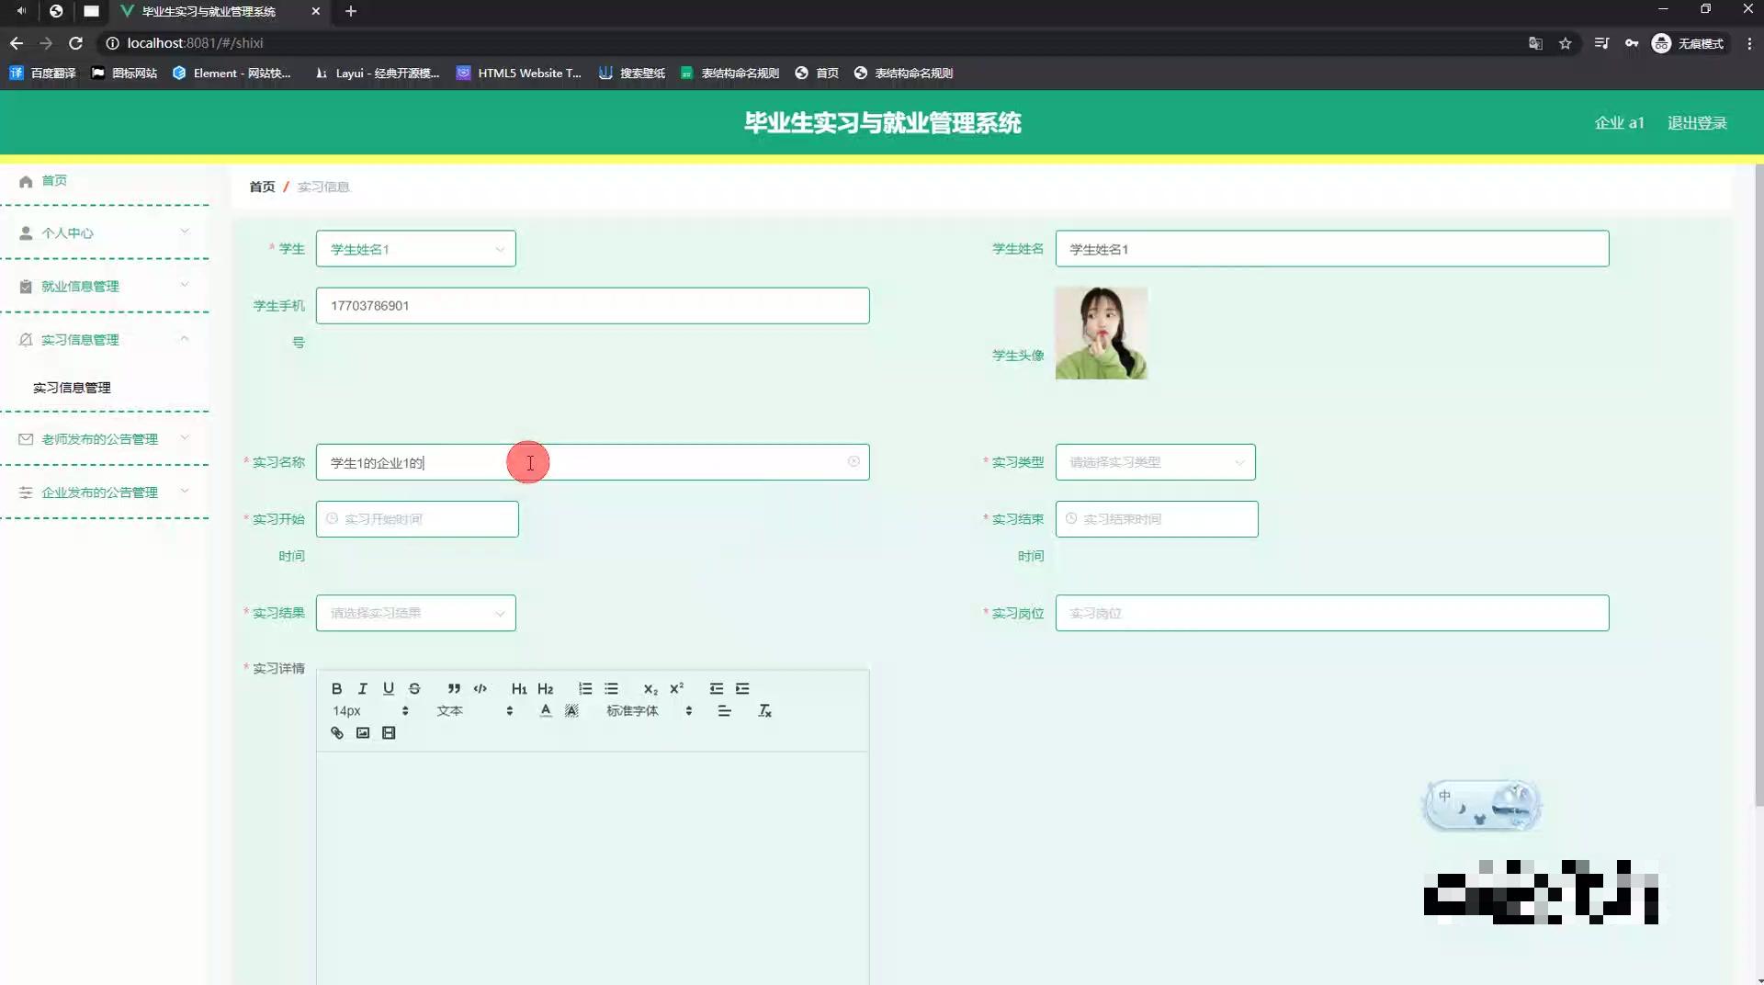Click the 实习结束时间 date picker field
The width and height of the screenshot is (1764, 985).
coord(1157,519)
